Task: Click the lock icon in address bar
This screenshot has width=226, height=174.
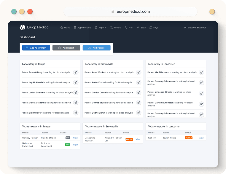Action: tap(113, 12)
